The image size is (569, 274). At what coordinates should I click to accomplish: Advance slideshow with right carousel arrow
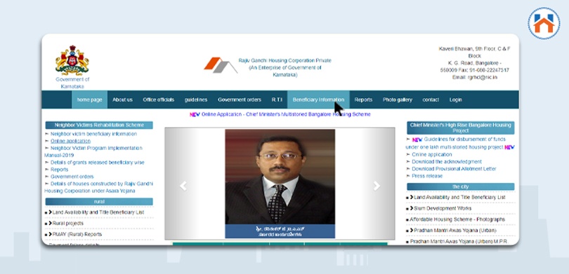(x=377, y=186)
